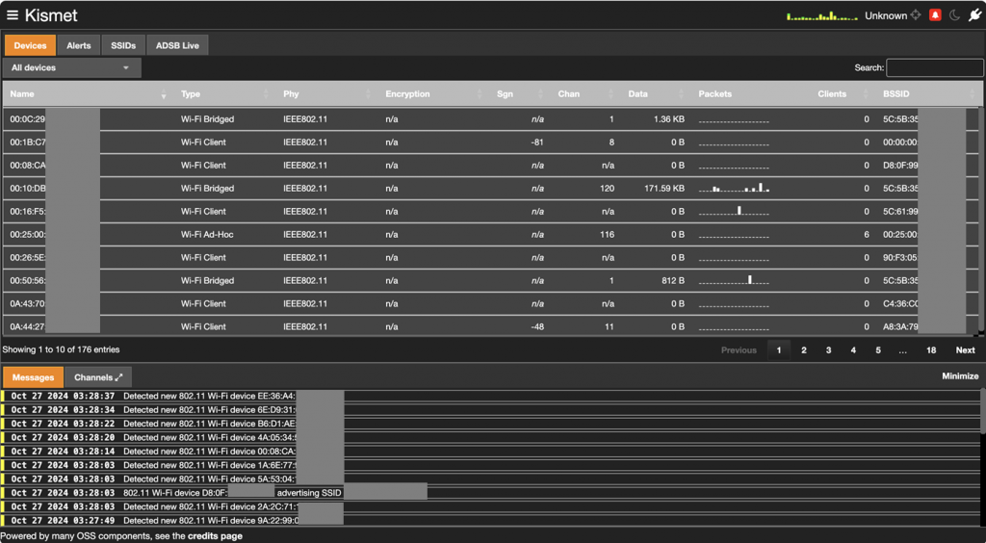This screenshot has width=986, height=543.
Task: Click the Wi-Fi Ad-Hoc type cell
Action: pyautogui.click(x=207, y=234)
